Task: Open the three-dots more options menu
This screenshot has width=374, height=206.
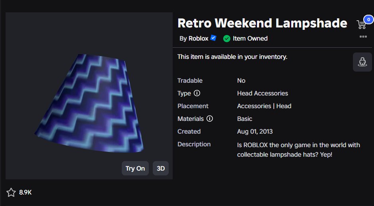Action: coord(363,37)
